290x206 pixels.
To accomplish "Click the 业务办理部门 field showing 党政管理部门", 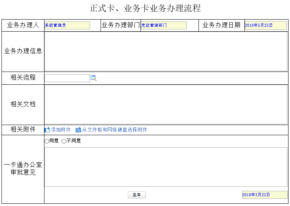I will point(163,26).
